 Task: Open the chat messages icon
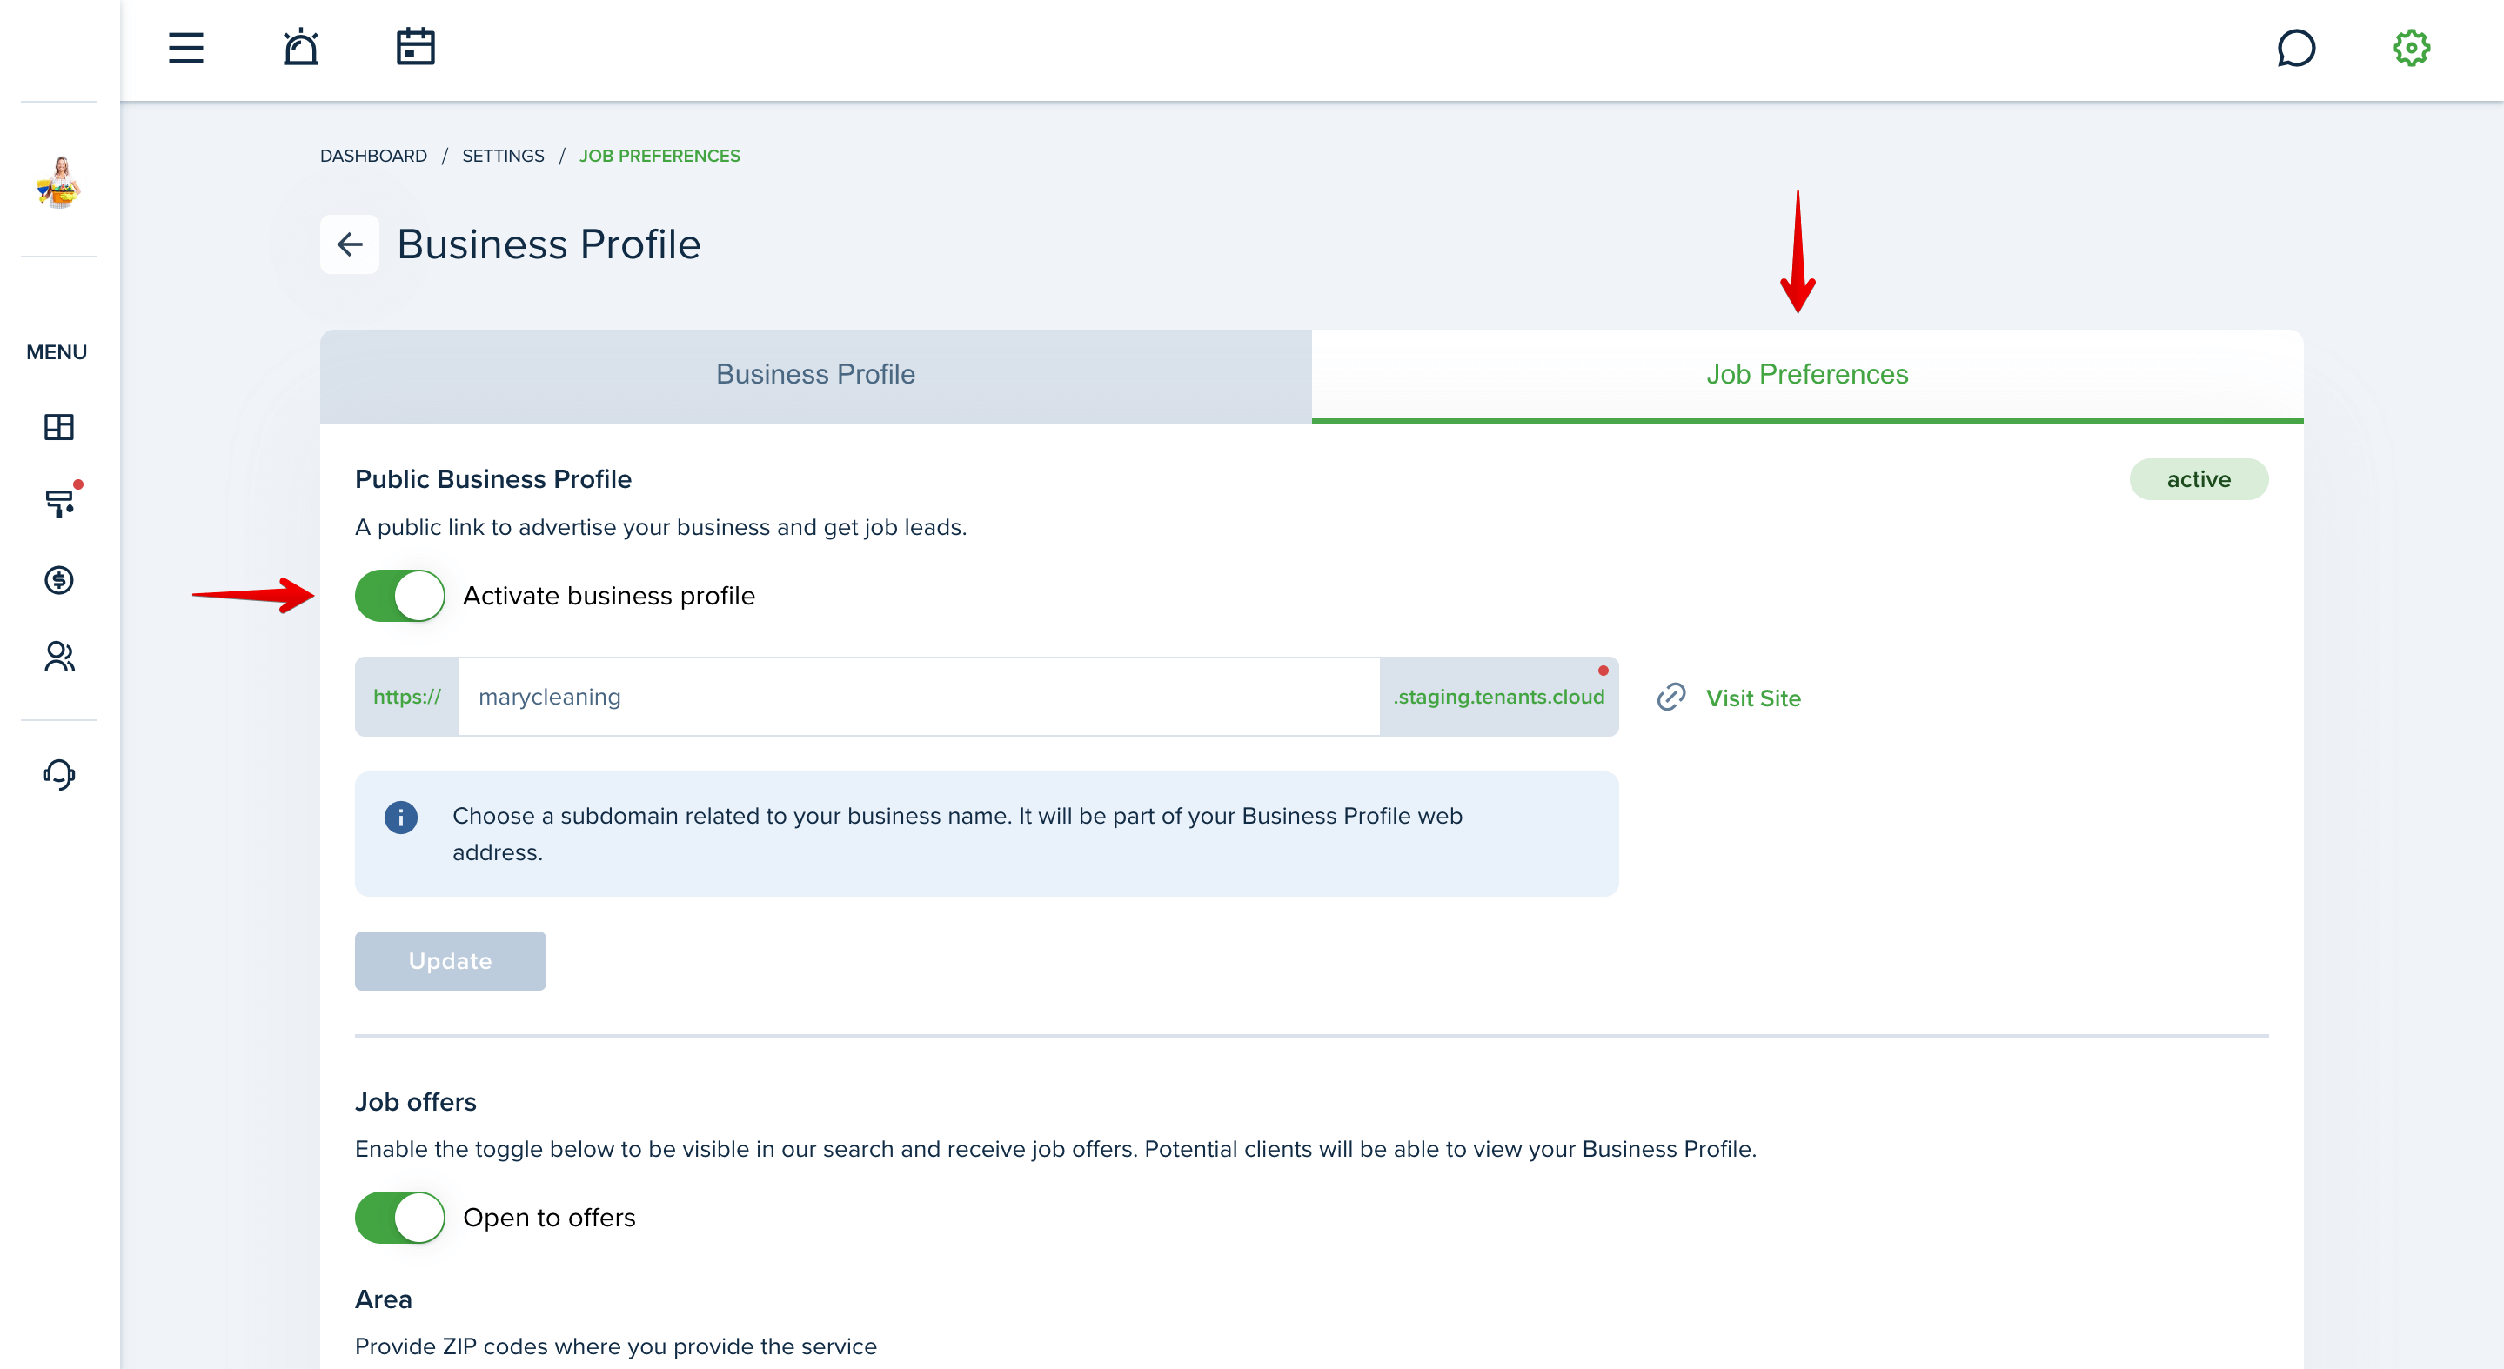(2296, 48)
